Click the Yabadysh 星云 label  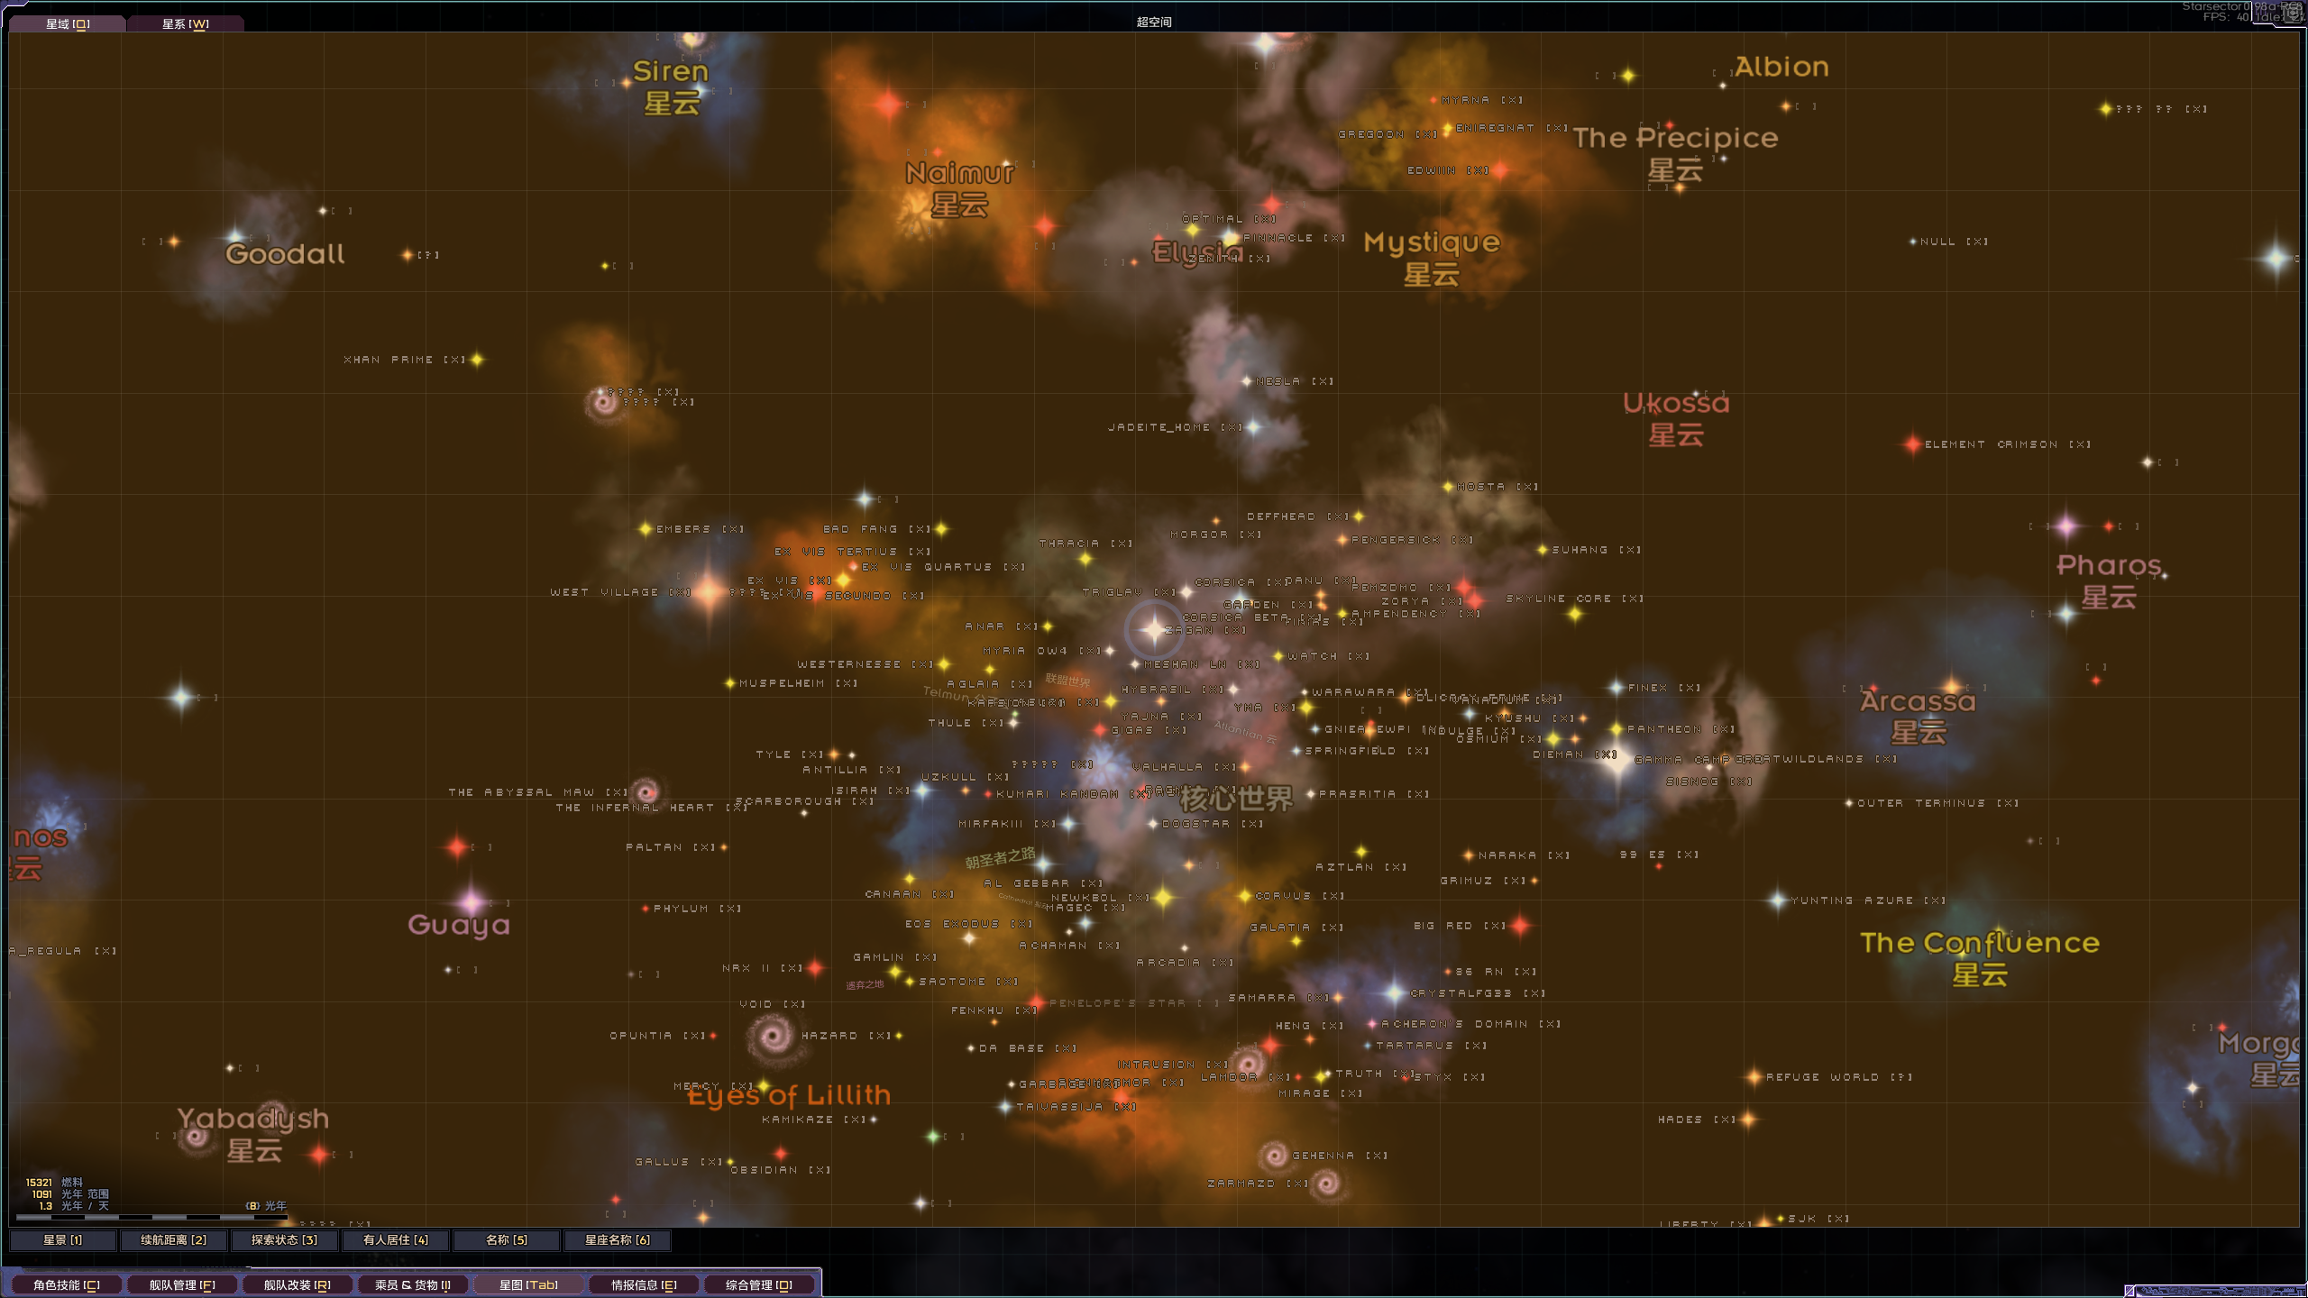coord(253,1134)
